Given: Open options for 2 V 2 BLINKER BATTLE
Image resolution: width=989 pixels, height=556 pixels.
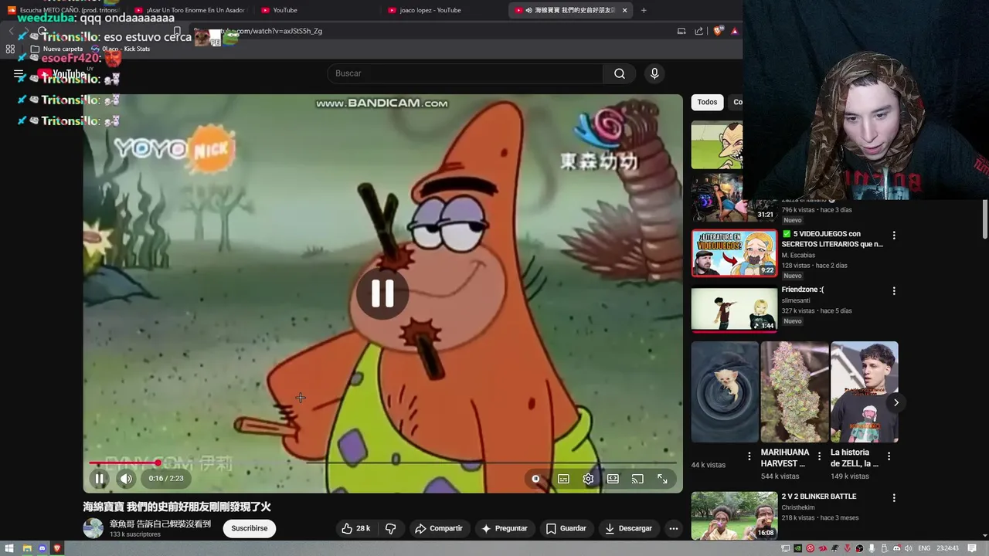Looking at the screenshot, I should 894,498.
